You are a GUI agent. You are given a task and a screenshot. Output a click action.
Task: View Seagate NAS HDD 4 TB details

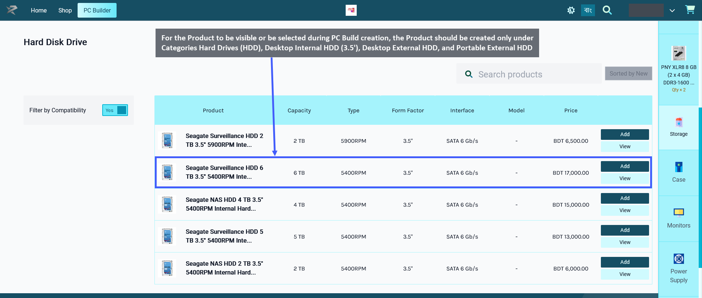pyautogui.click(x=625, y=210)
